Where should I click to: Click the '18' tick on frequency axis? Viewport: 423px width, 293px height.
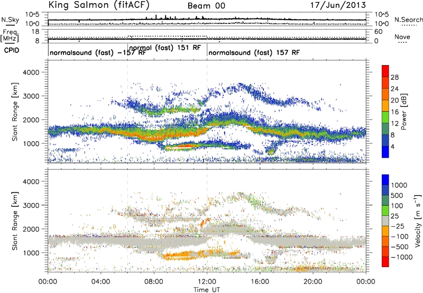point(35,32)
